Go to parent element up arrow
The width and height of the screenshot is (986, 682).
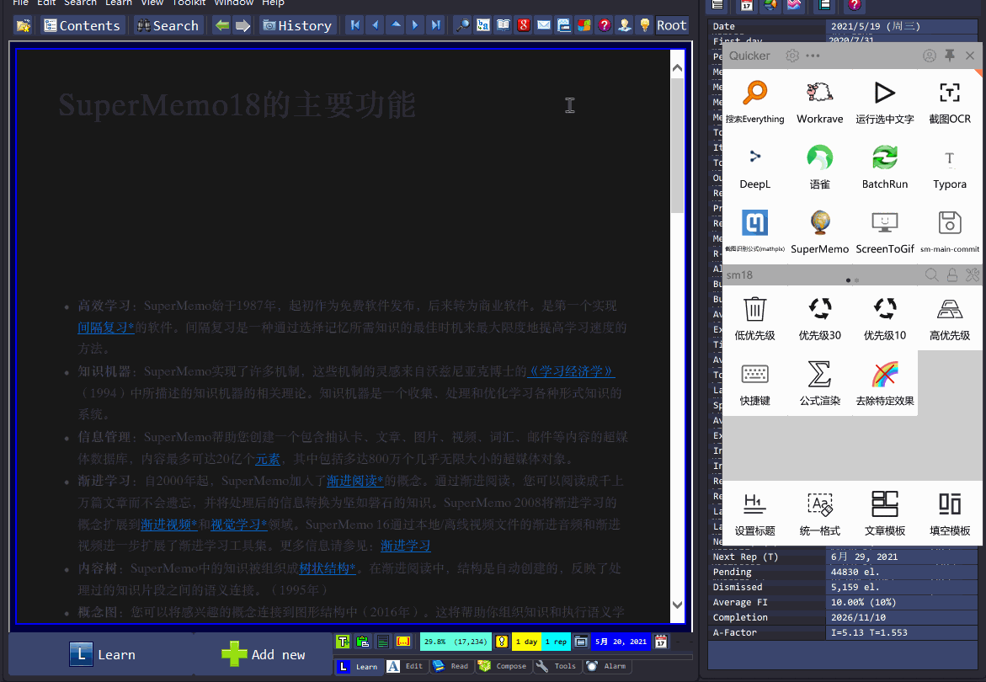(396, 26)
